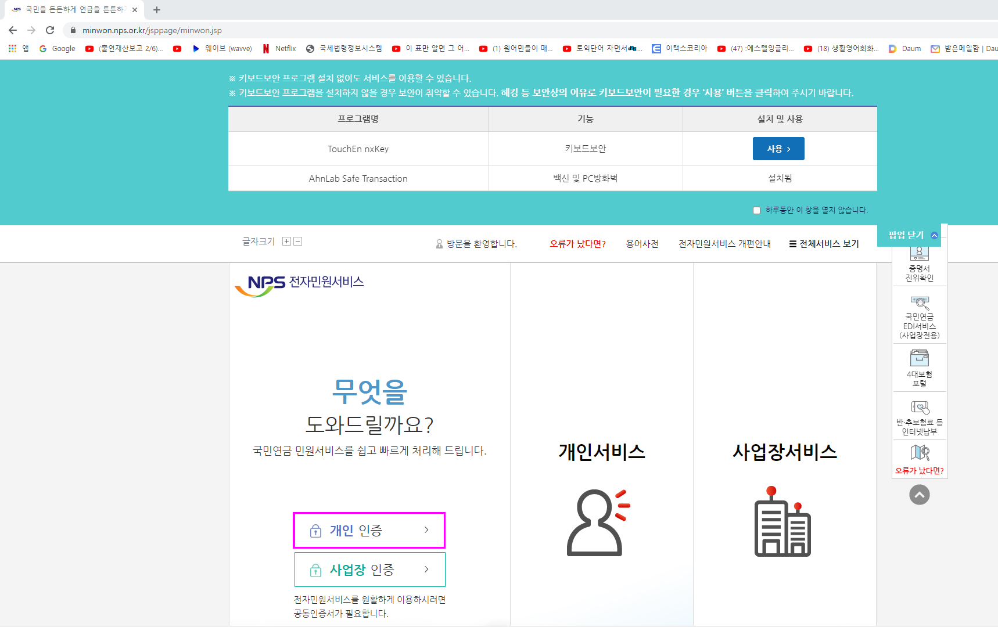Open 반·추보험료 등 인터넷납부 in the sidebar
998x627 pixels.
pyautogui.click(x=920, y=417)
